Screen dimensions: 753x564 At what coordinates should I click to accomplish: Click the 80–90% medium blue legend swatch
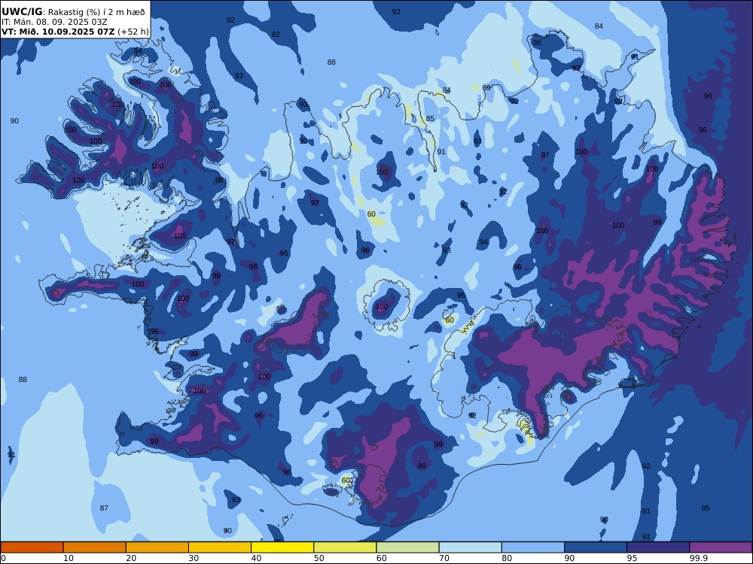(x=533, y=547)
